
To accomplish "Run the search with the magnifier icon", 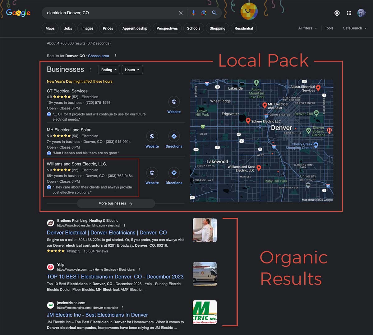I will [x=214, y=13].
